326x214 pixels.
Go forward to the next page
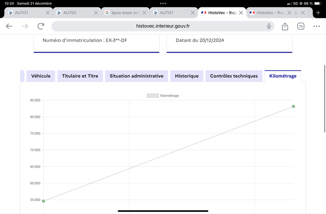pyautogui.click(x=25, y=26)
